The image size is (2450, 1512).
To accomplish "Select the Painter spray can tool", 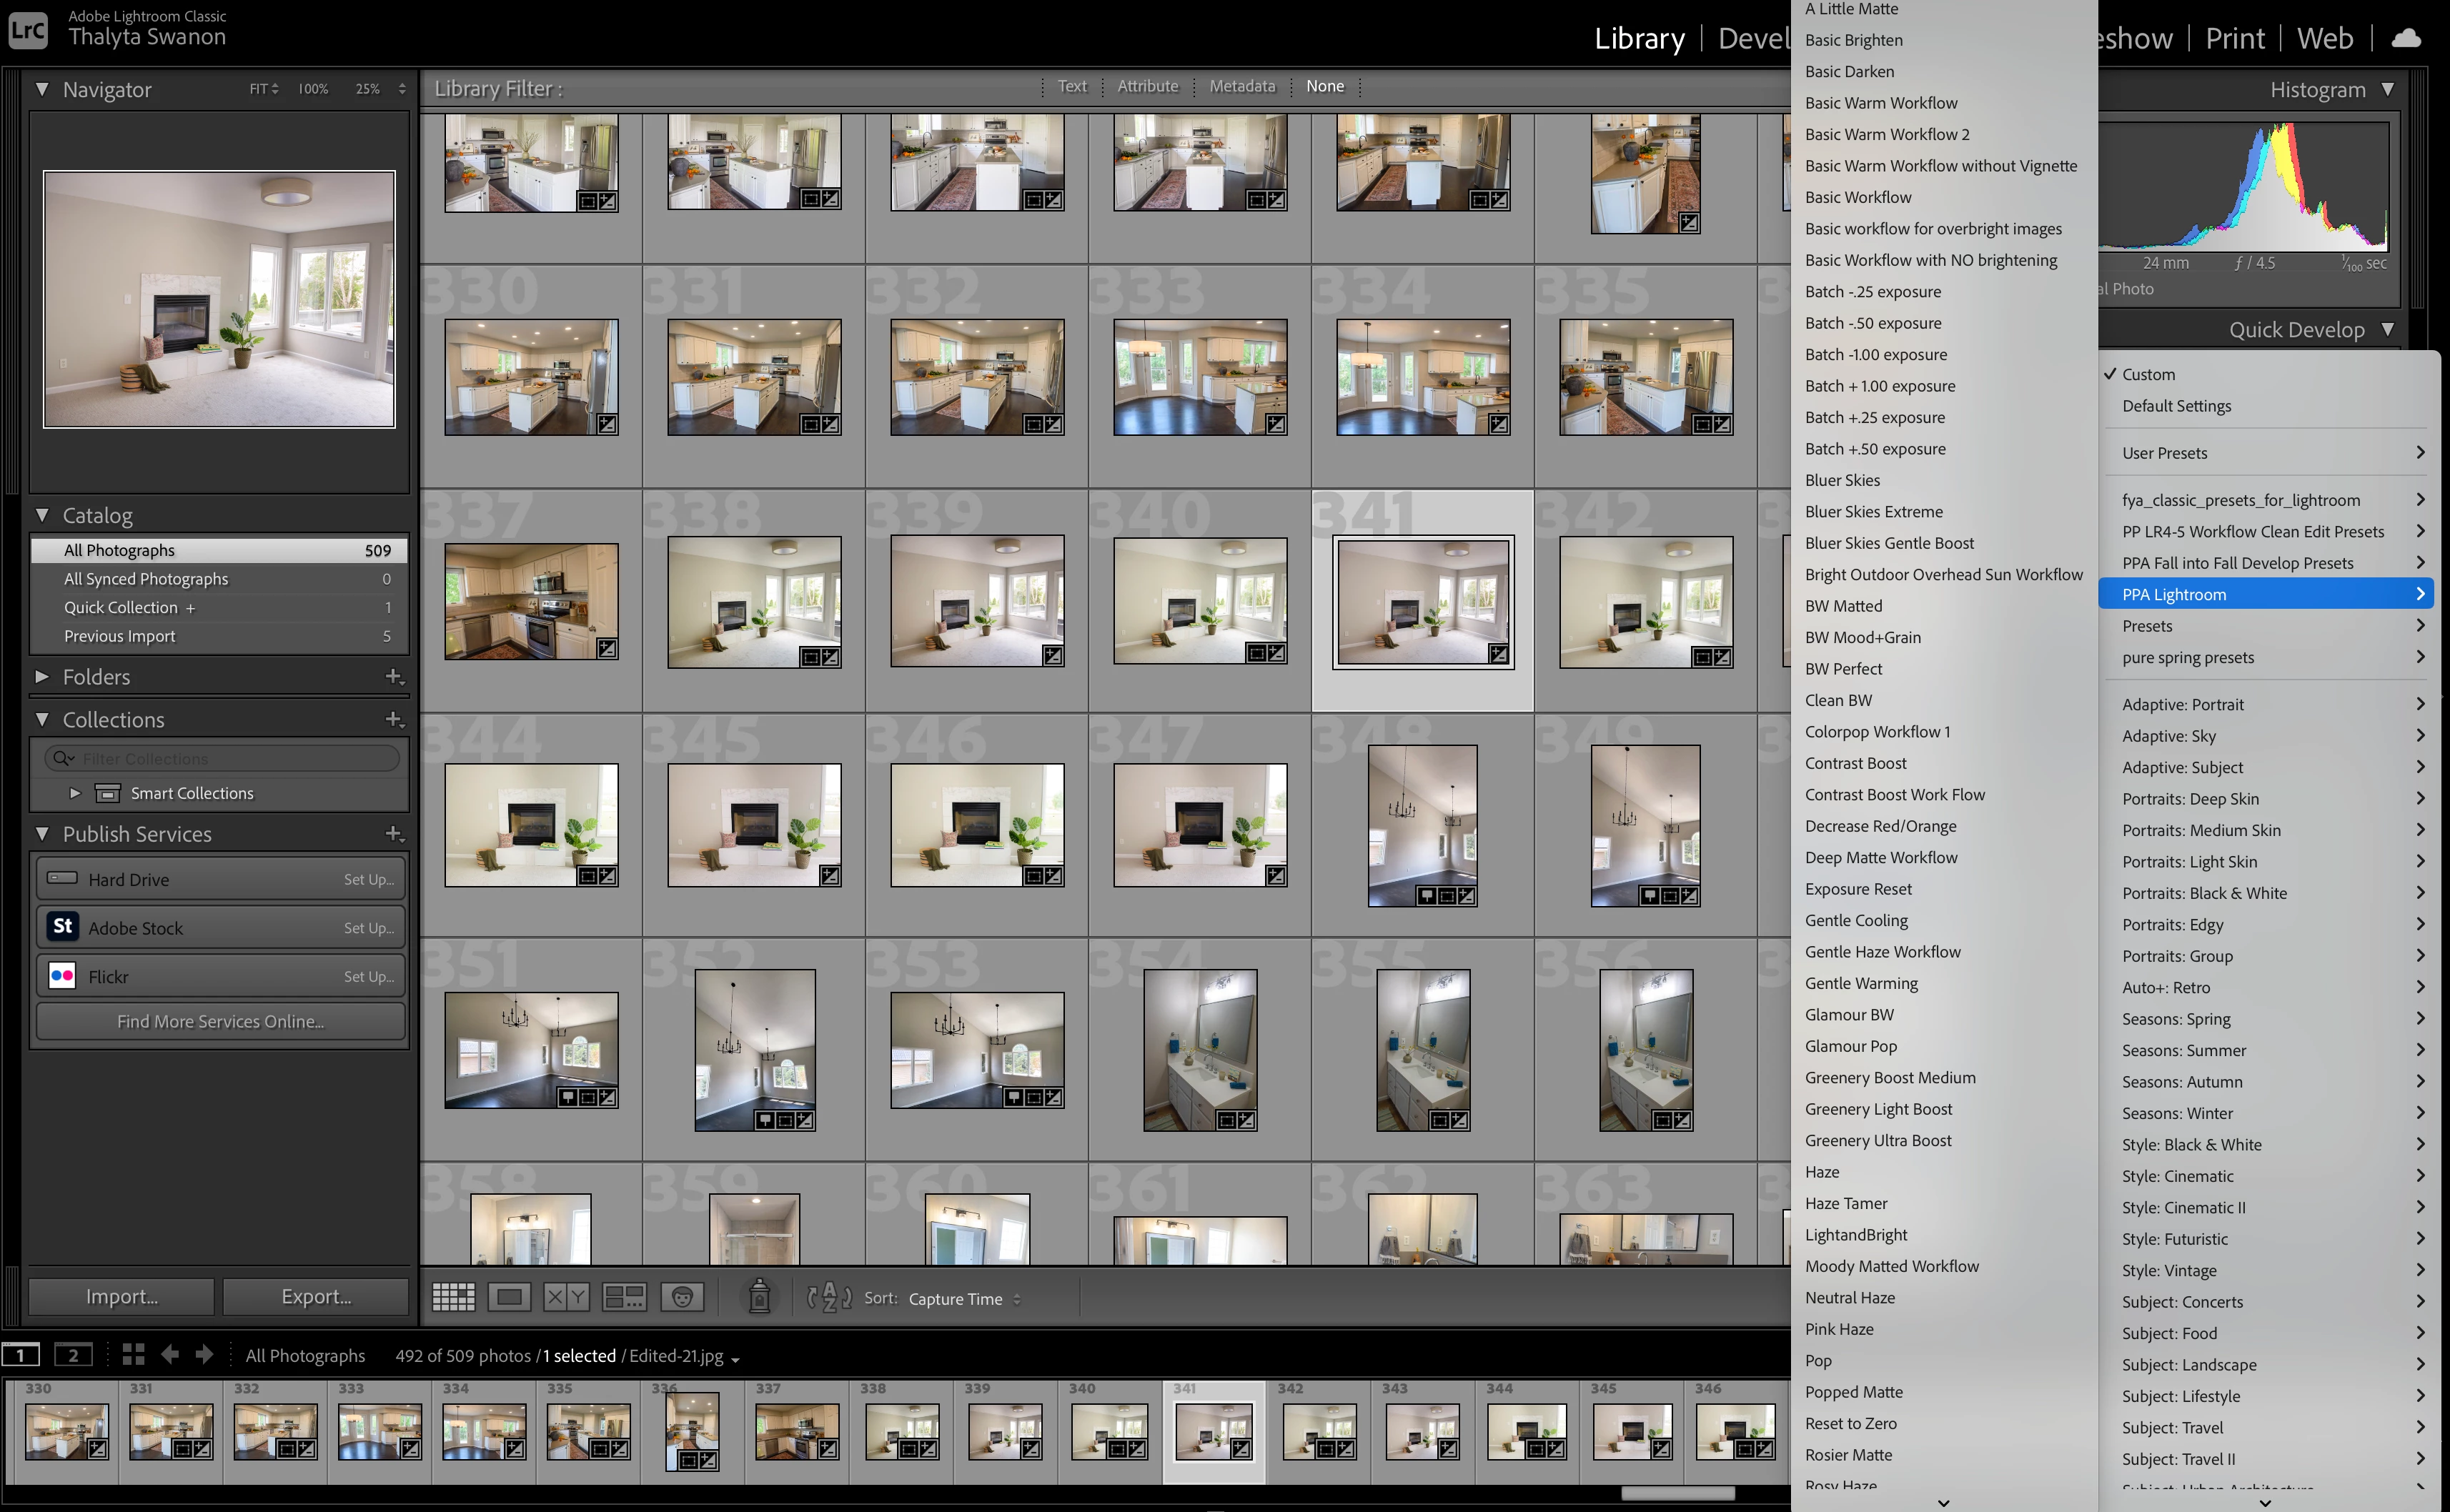I will pyautogui.click(x=759, y=1297).
